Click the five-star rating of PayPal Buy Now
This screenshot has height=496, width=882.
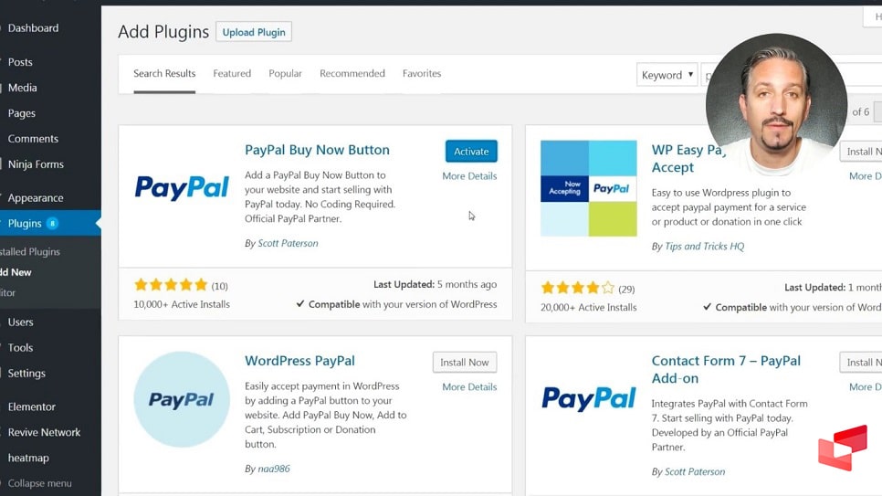pyautogui.click(x=171, y=285)
